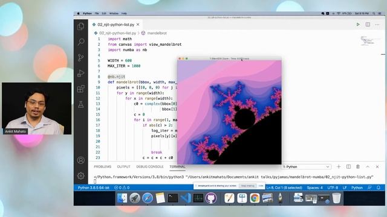
Task: Open the Extensions view
Action: pyautogui.click(x=80, y=89)
